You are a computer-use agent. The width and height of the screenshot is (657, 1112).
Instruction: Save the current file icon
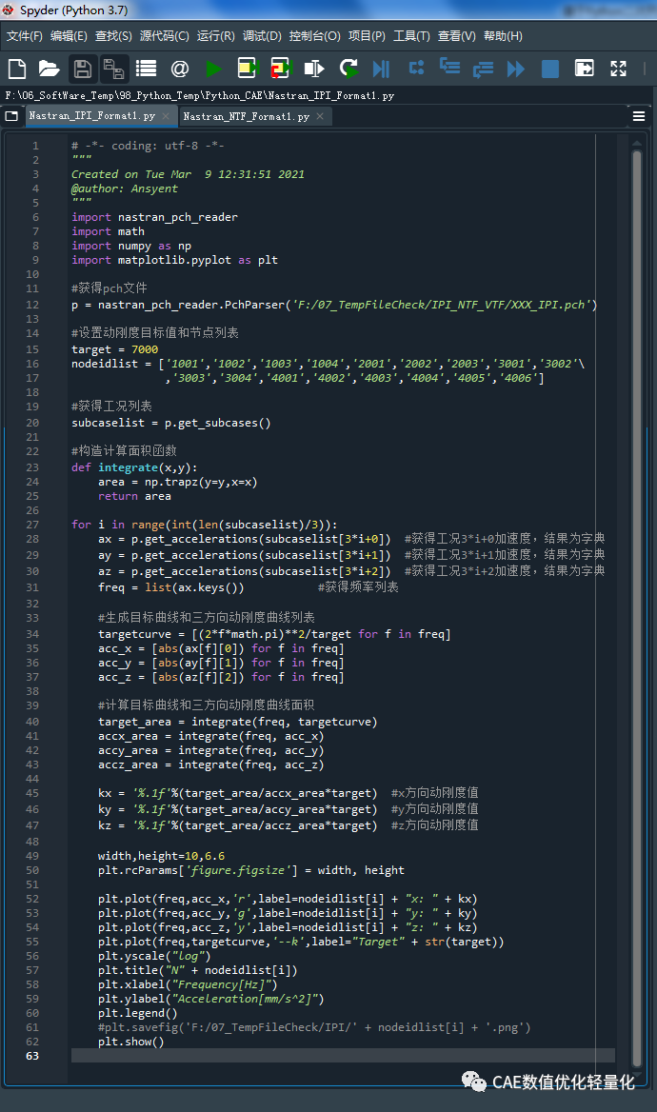(82, 69)
